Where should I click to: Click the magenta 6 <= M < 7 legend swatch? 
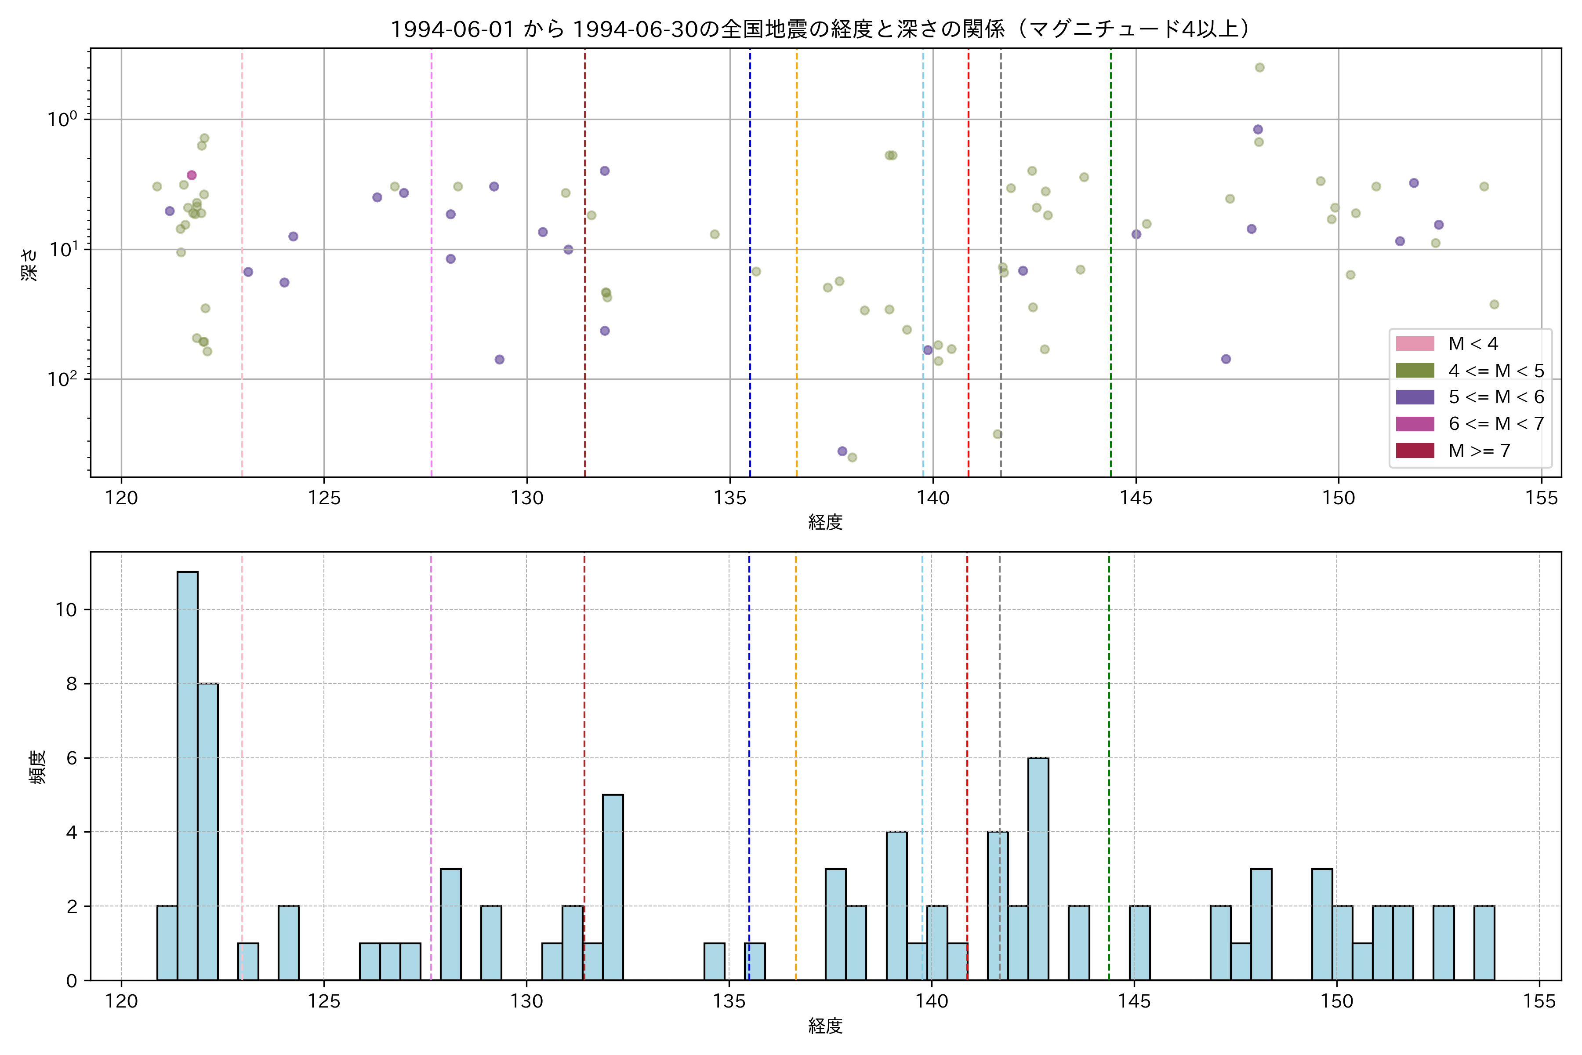click(x=1415, y=424)
